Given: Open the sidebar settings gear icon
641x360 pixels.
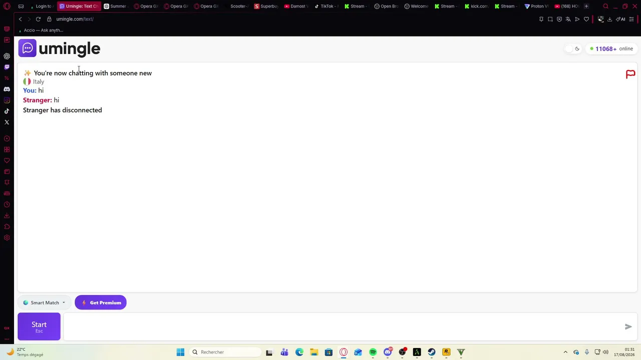Looking at the screenshot, I should [7, 237].
